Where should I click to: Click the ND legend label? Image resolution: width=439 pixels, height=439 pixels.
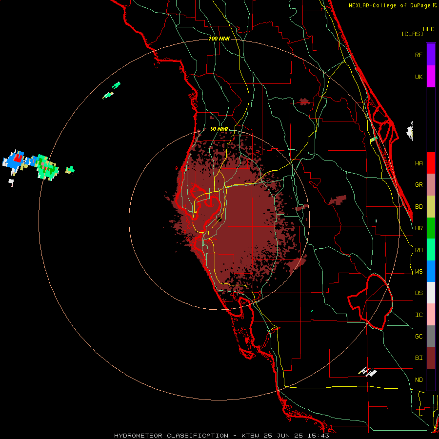pyautogui.click(x=419, y=380)
